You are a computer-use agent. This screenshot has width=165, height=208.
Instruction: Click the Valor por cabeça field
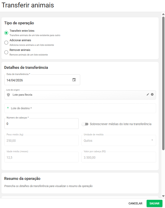[x=120, y=157]
